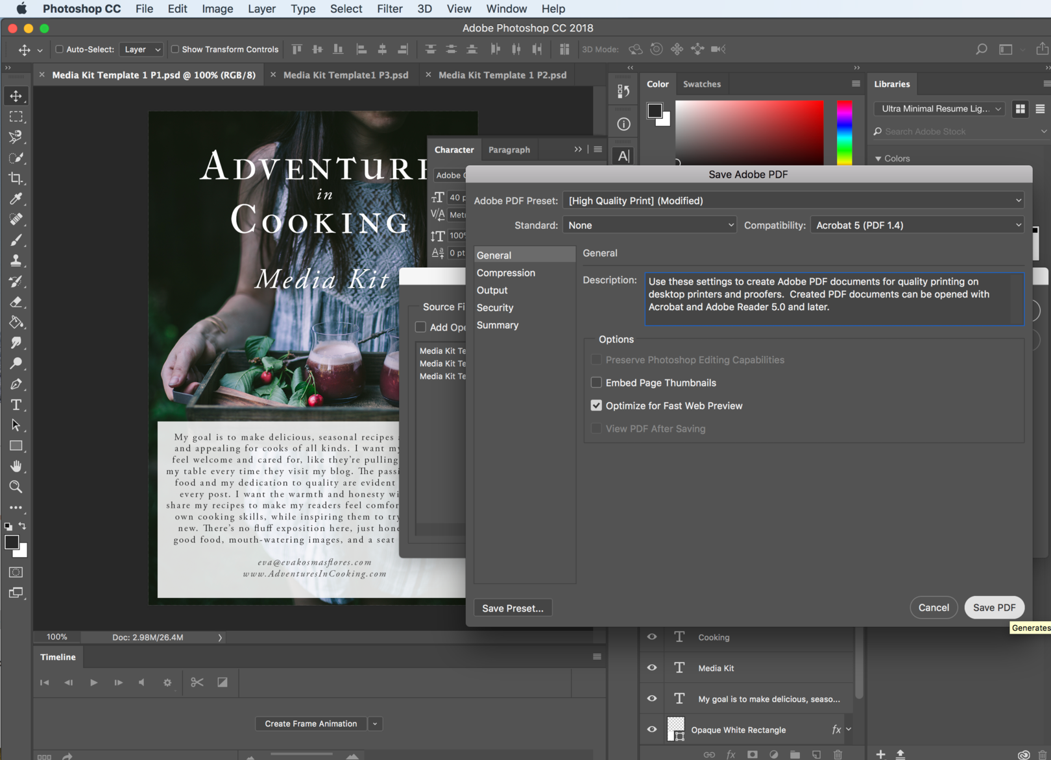Select the Pen tool

coord(16,384)
